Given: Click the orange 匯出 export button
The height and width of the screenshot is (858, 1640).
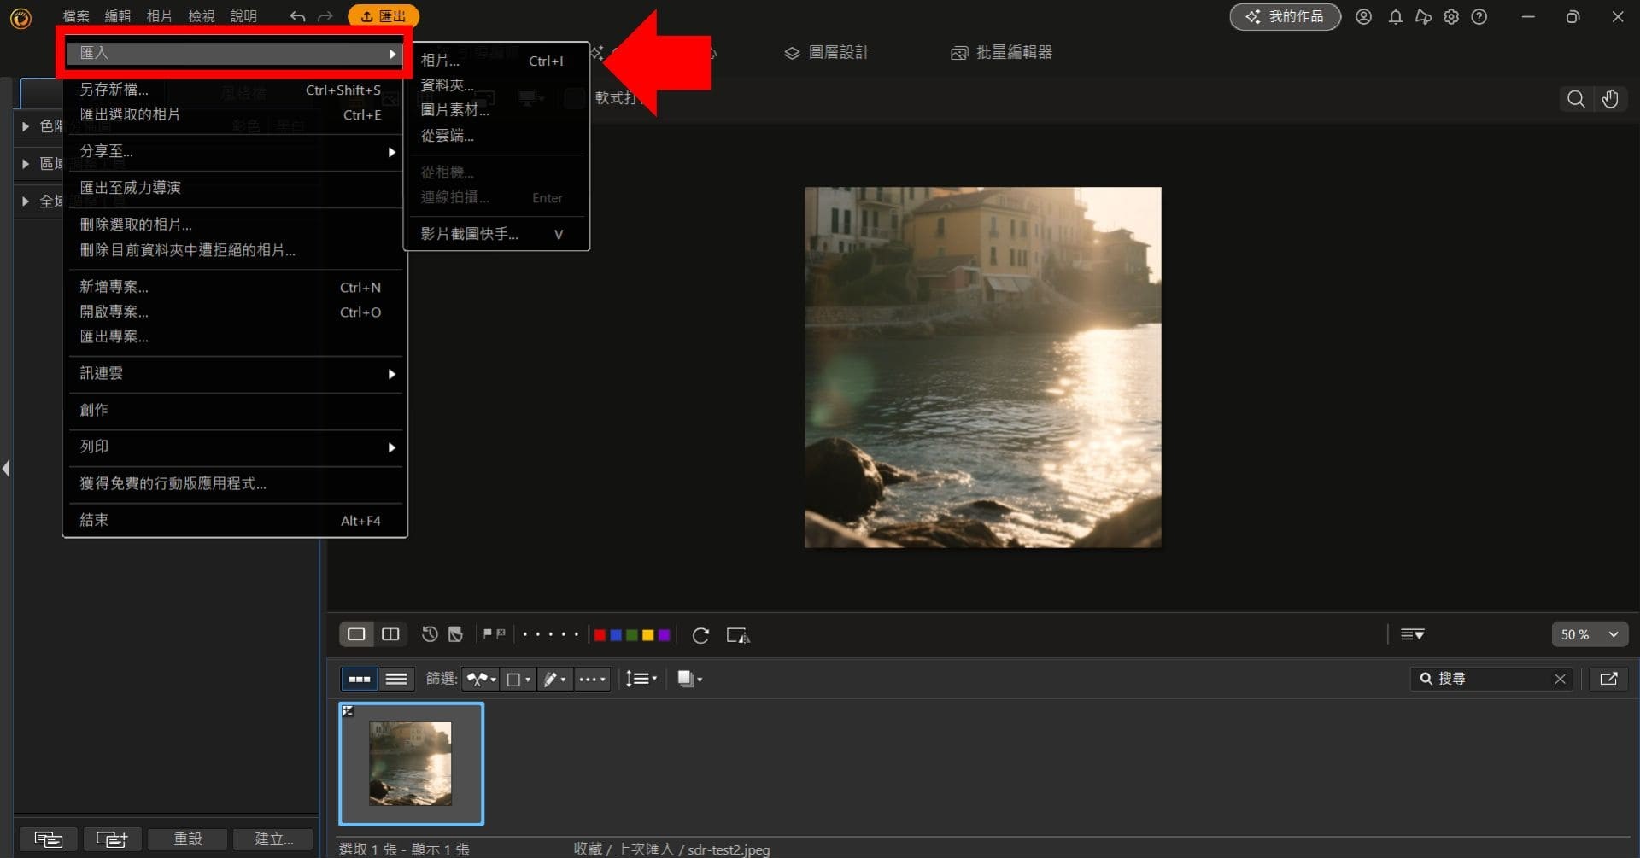Looking at the screenshot, I should coord(383,15).
